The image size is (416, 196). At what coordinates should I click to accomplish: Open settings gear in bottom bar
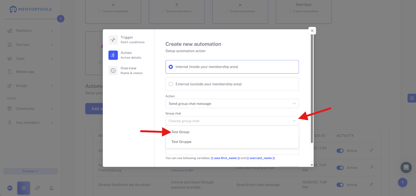click(24, 188)
